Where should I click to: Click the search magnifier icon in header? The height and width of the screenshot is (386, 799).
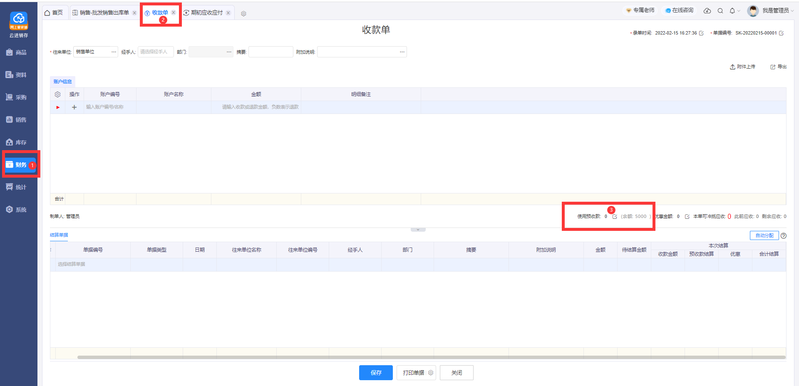coord(720,11)
